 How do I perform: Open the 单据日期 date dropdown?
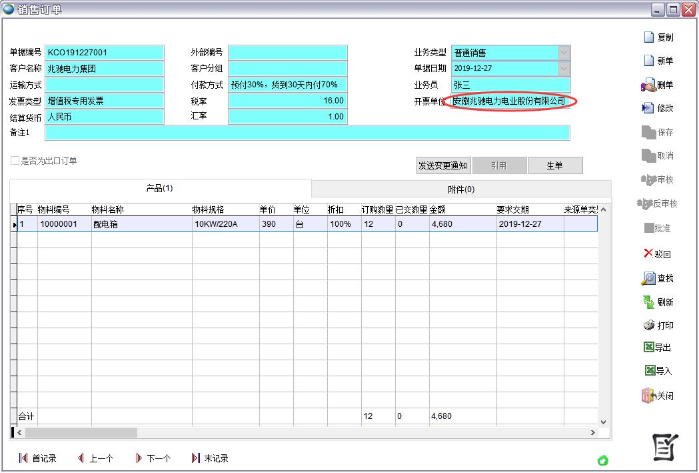point(564,68)
